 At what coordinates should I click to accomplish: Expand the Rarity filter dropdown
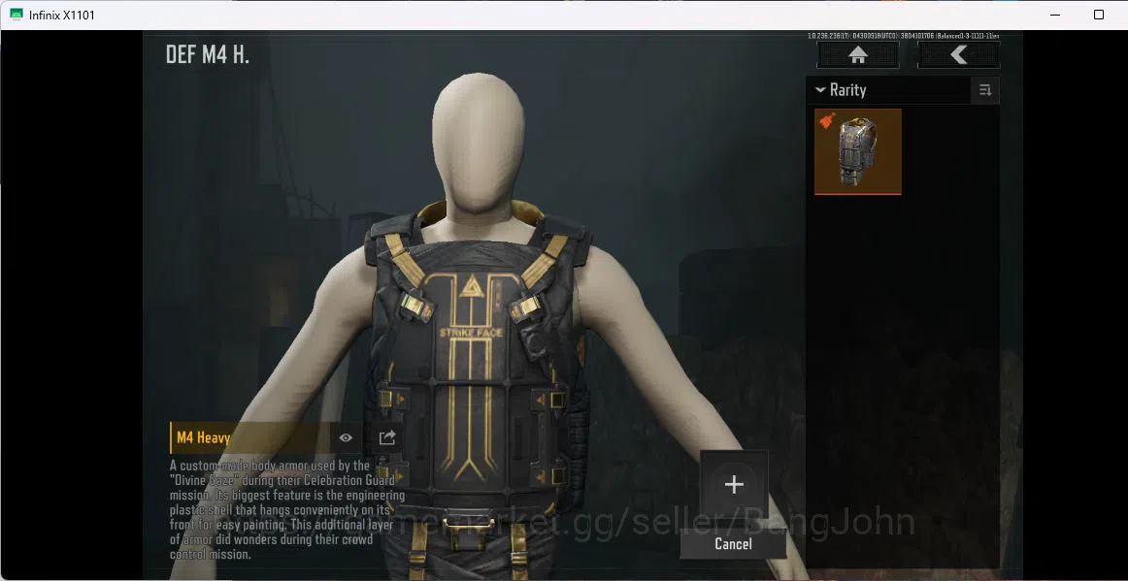(x=841, y=90)
